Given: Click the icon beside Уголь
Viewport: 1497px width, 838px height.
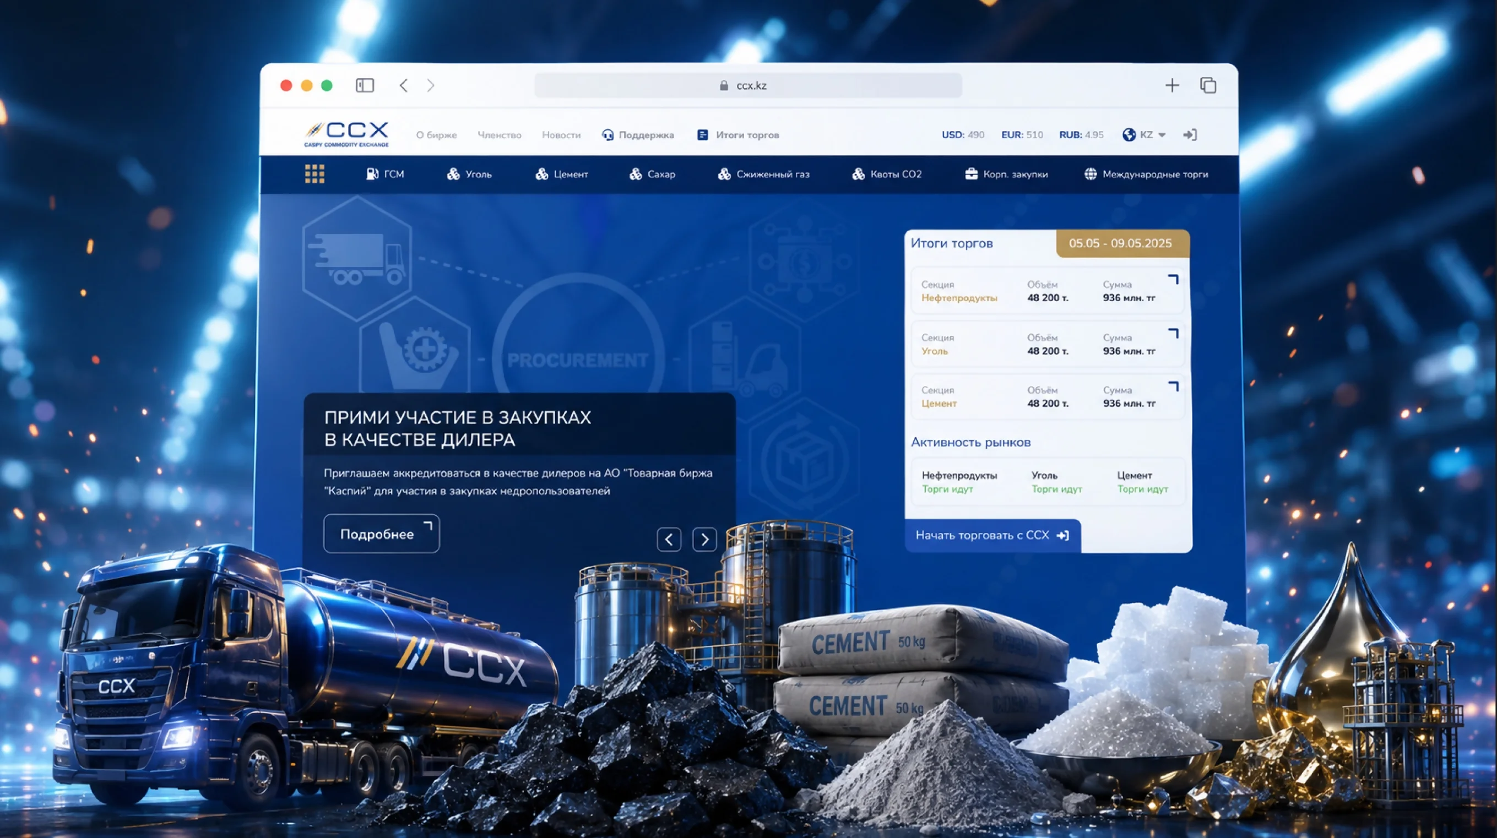Looking at the screenshot, I should [x=453, y=174].
